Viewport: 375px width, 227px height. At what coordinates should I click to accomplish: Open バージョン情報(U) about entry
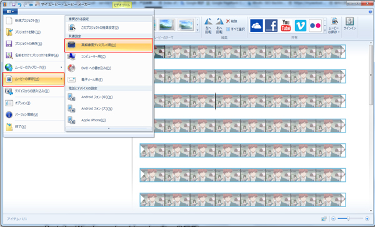tap(34, 114)
